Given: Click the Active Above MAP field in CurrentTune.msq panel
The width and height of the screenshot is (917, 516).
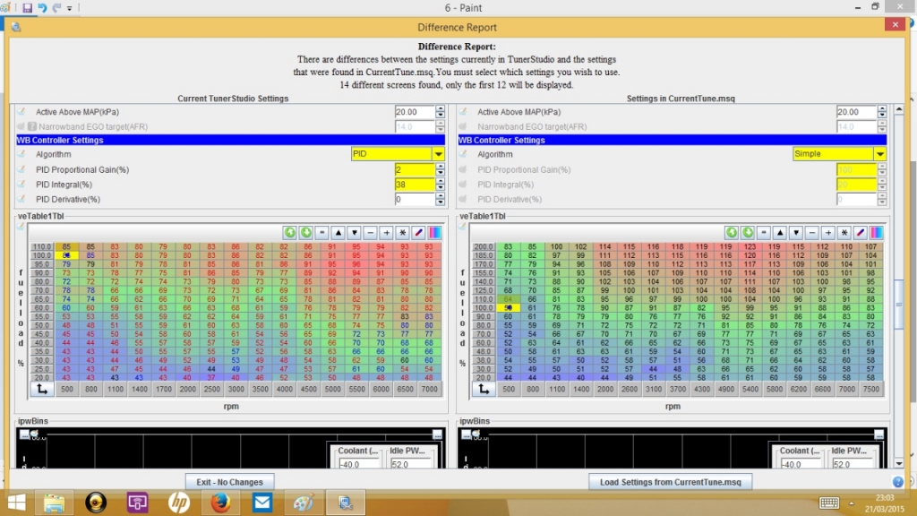Looking at the screenshot, I should pos(856,112).
